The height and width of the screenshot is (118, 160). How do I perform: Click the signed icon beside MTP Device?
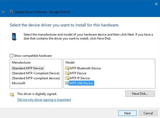(x=67, y=73)
